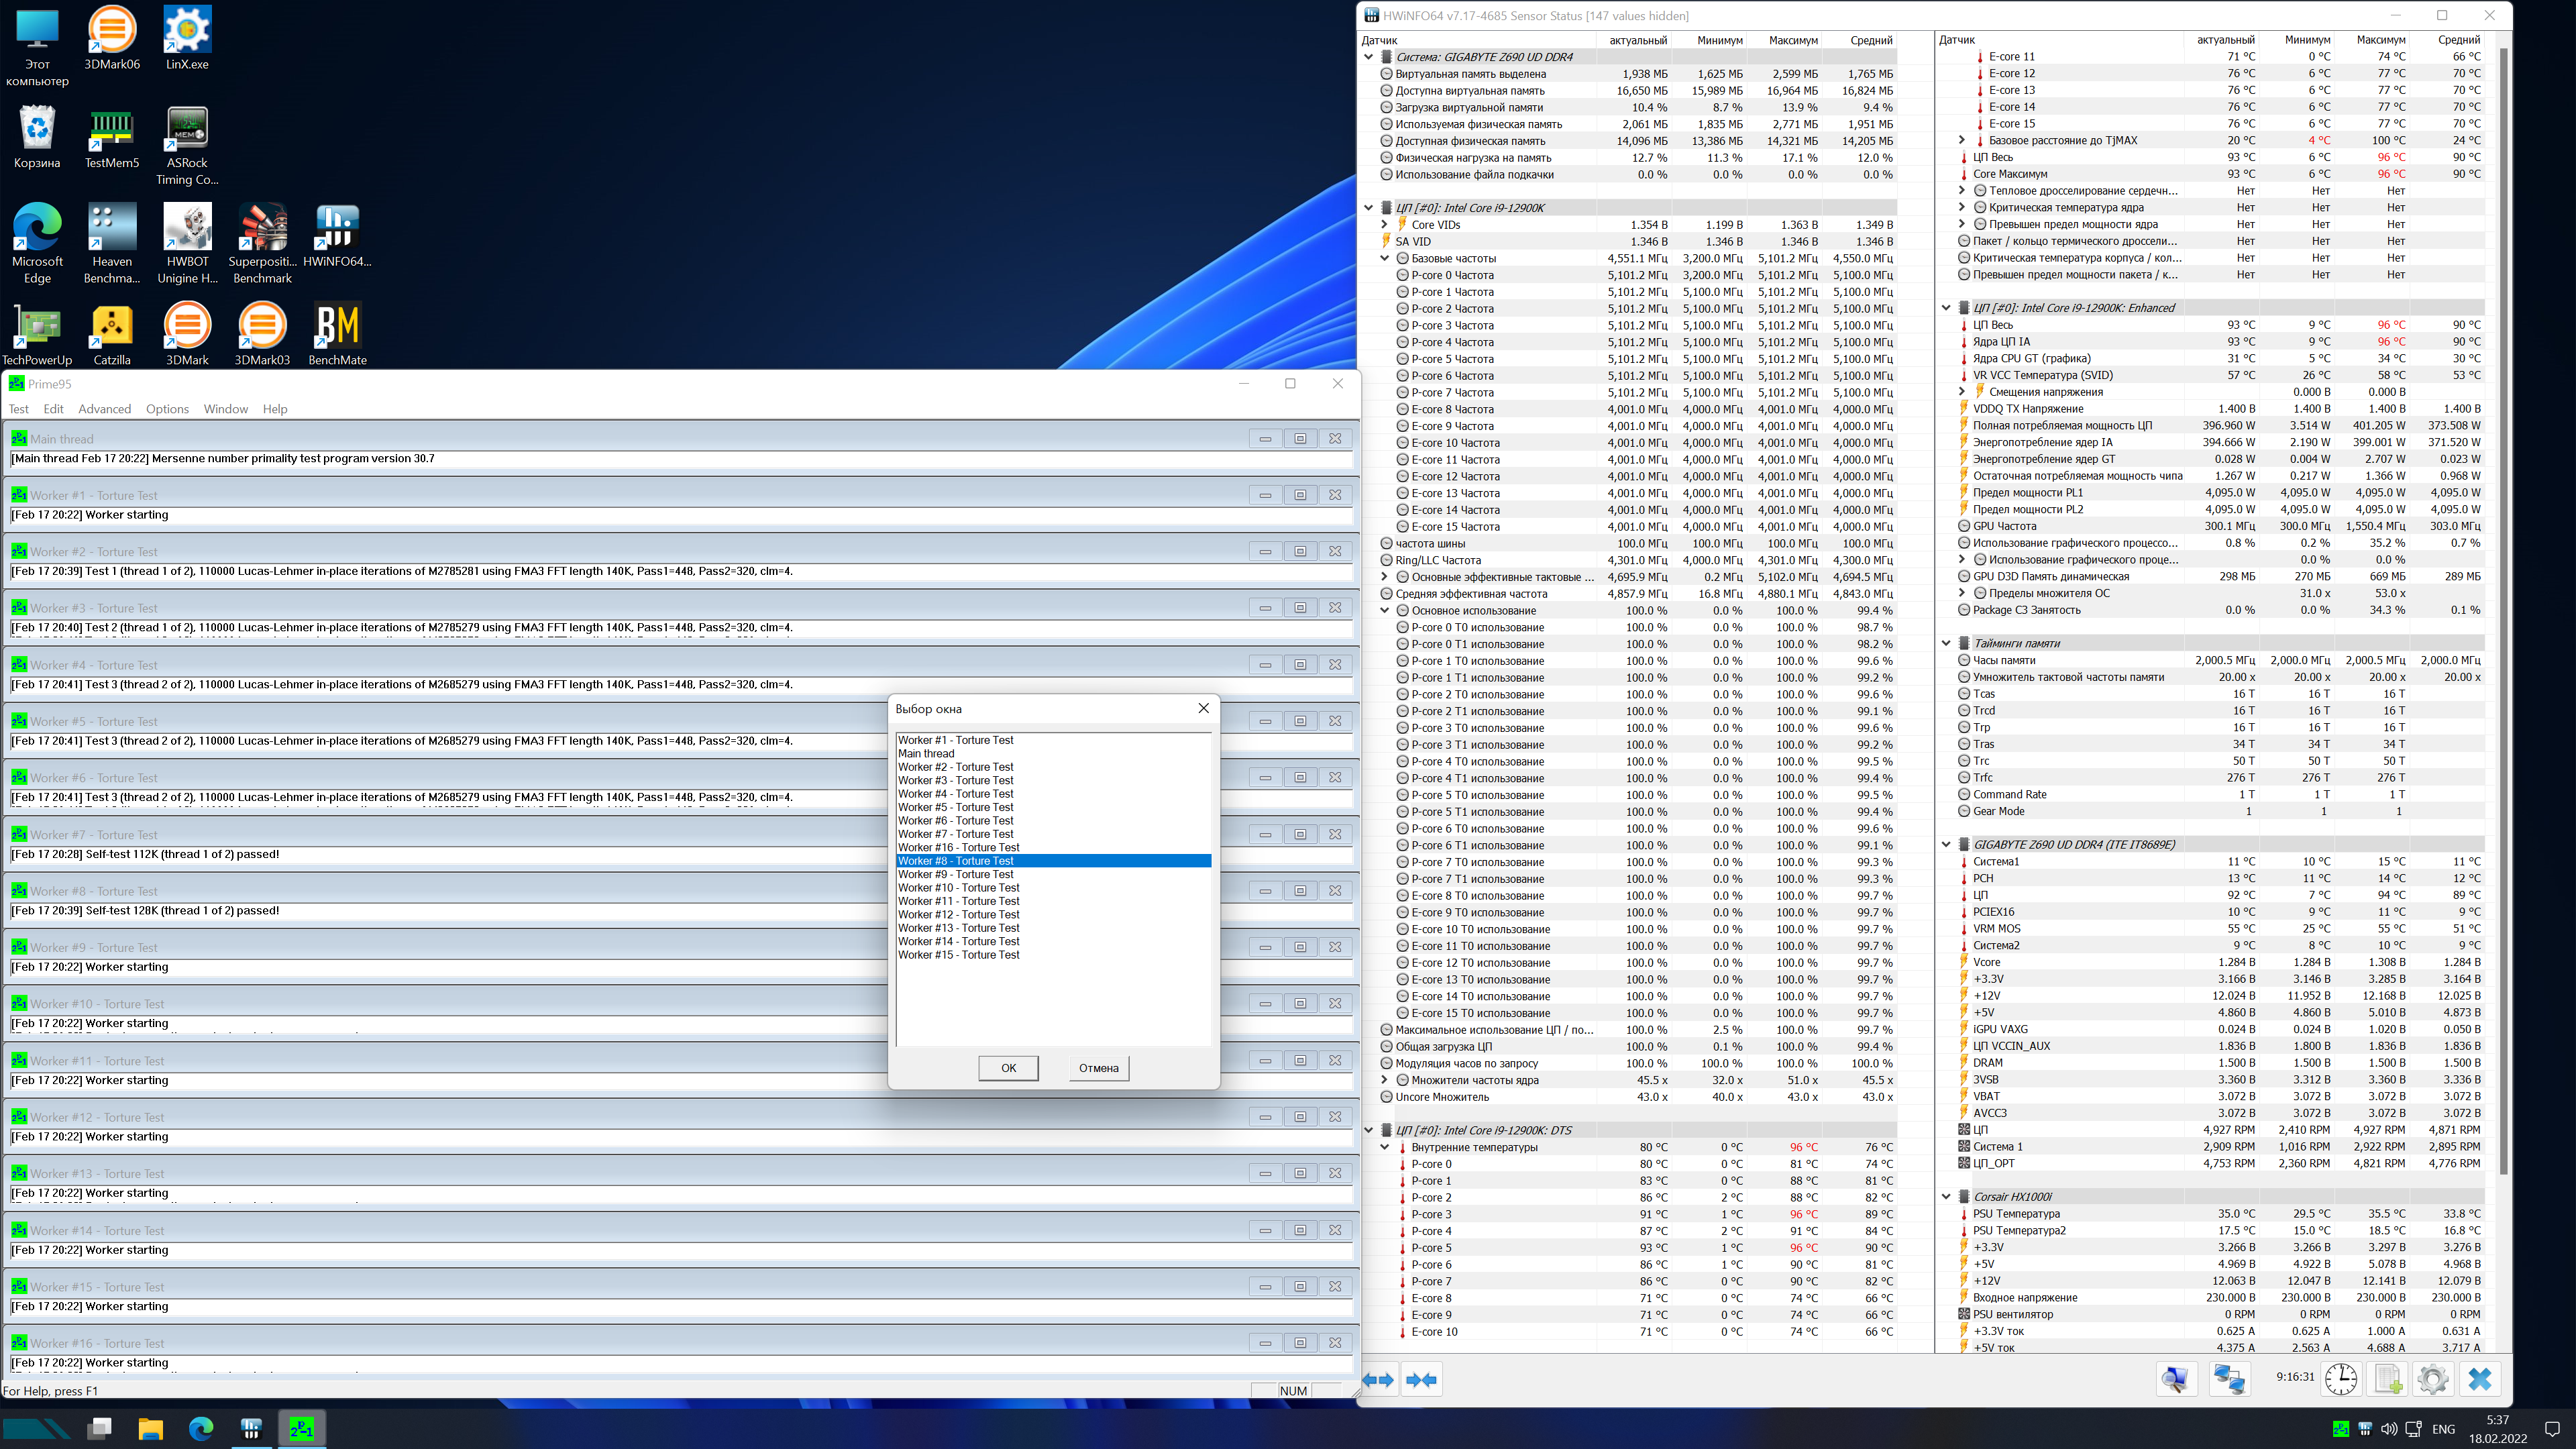The width and height of the screenshot is (2576, 1449).
Task: Click the reset clock icon in HWiNFO
Action: pyautogui.click(x=2340, y=1380)
